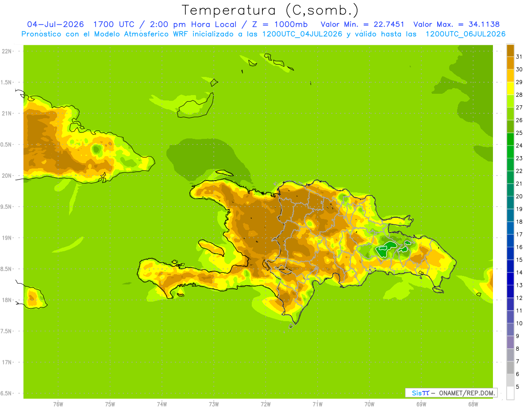
Task: Click the color scale value '13'
Action: tap(519, 285)
